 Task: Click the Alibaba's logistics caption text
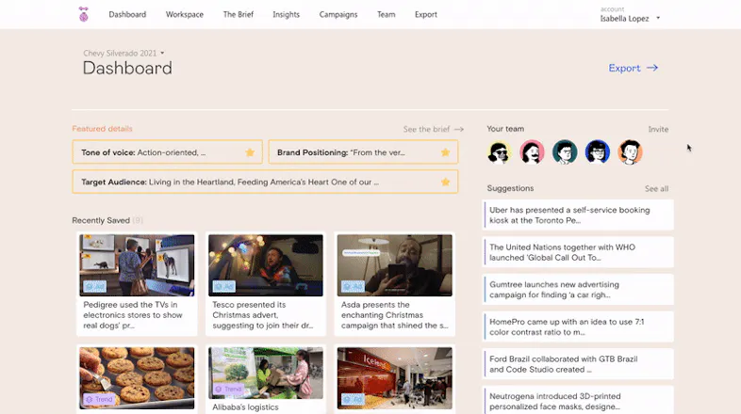(245, 406)
